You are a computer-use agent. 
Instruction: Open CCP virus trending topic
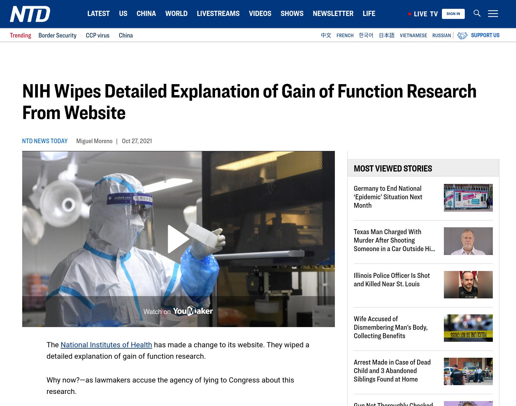[98, 35]
